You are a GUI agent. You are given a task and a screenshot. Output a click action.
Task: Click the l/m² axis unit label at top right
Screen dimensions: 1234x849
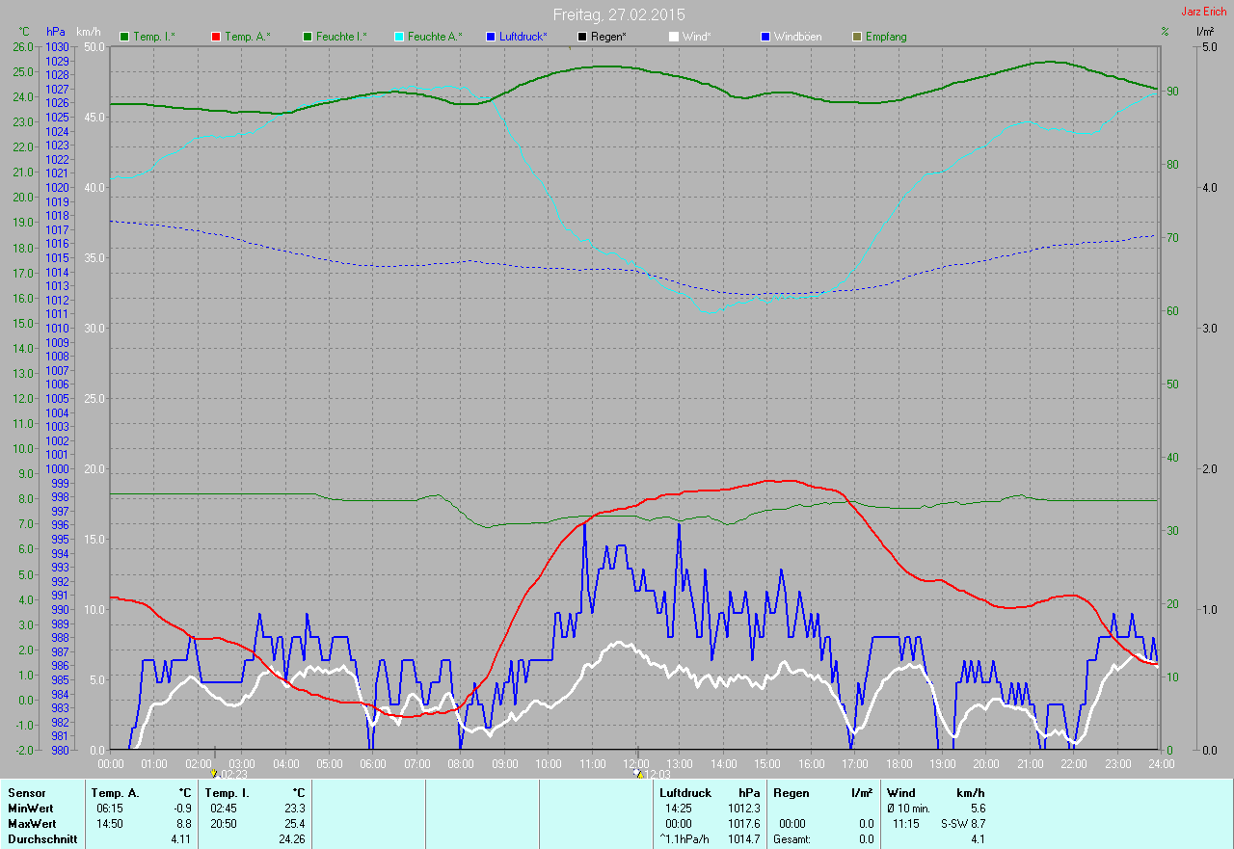[1204, 33]
